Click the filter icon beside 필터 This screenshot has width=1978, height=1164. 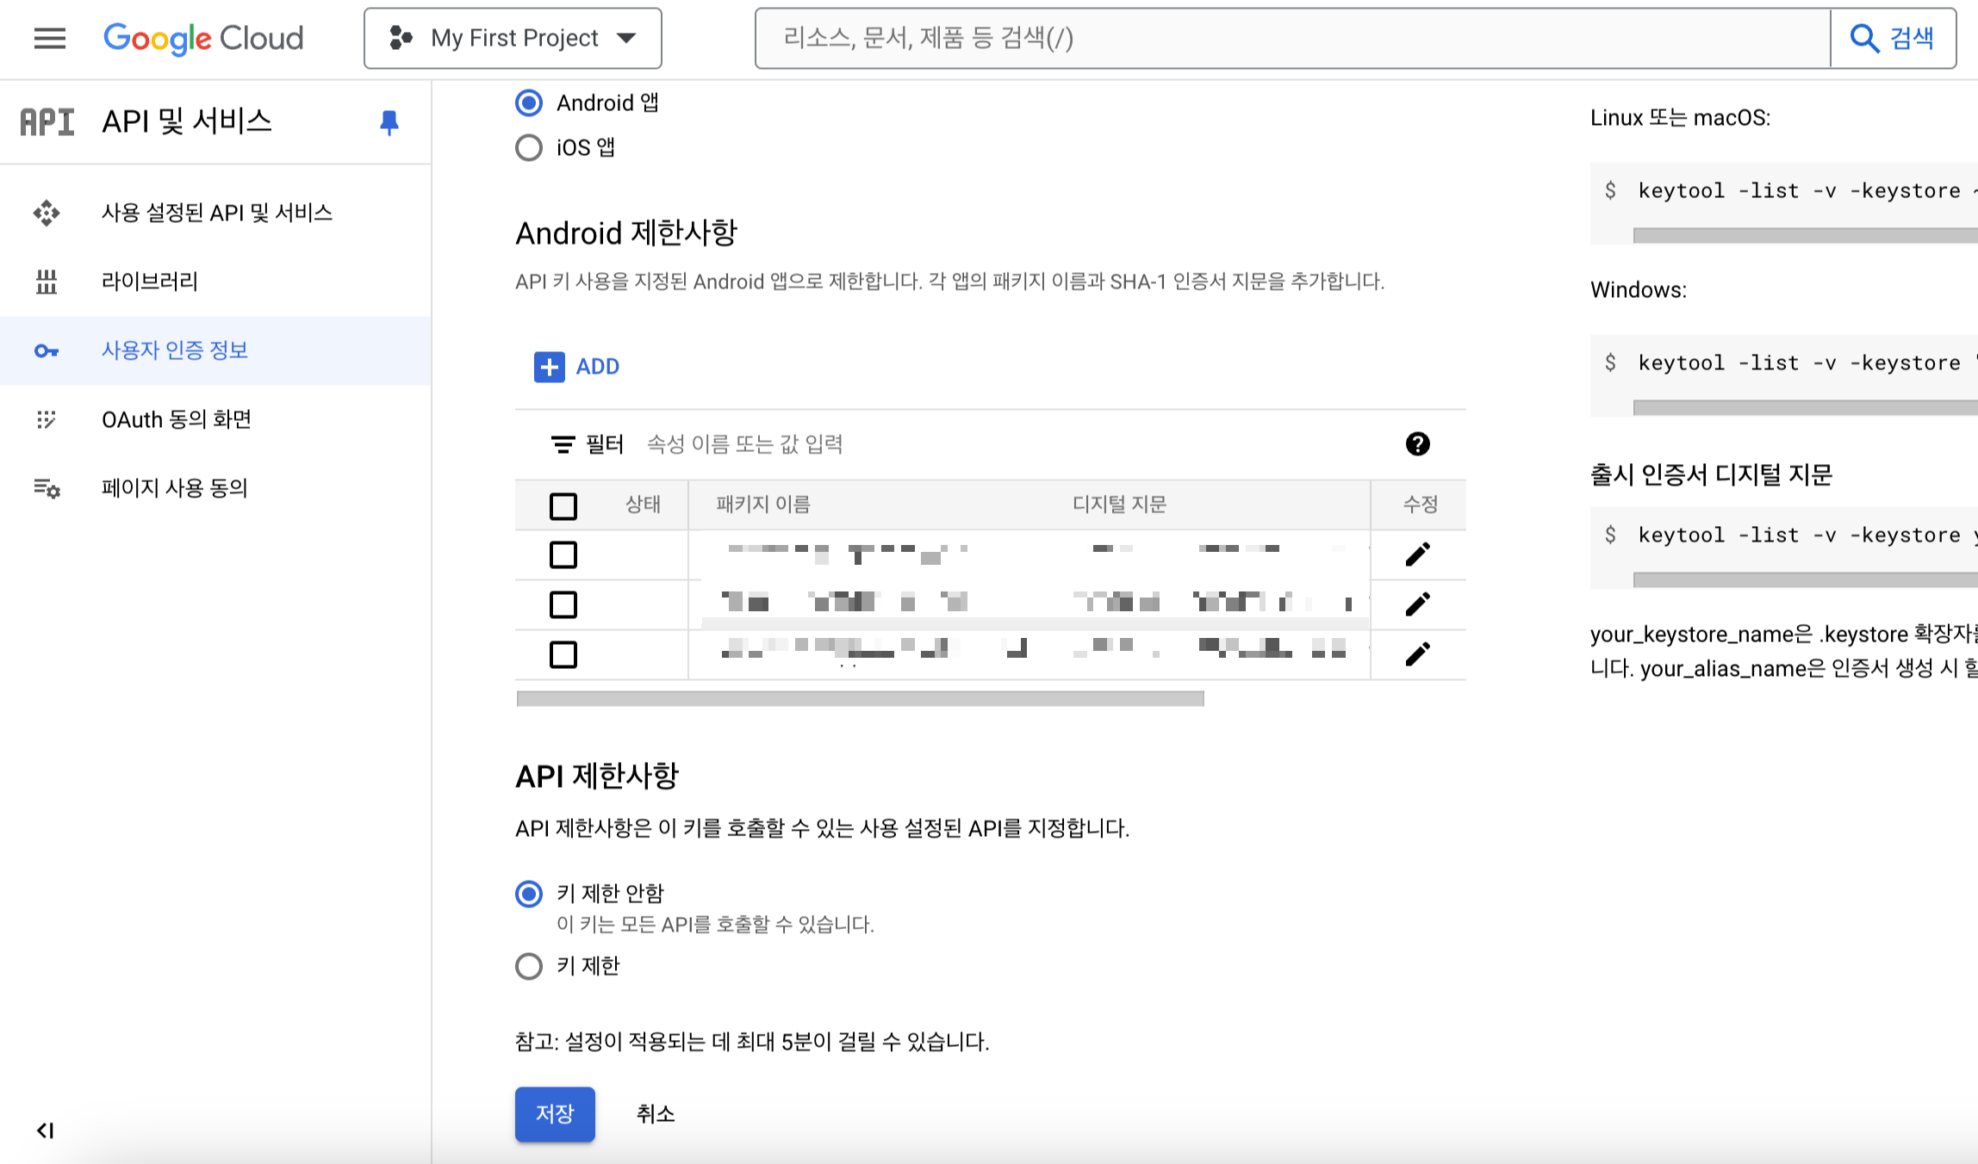[x=563, y=444]
